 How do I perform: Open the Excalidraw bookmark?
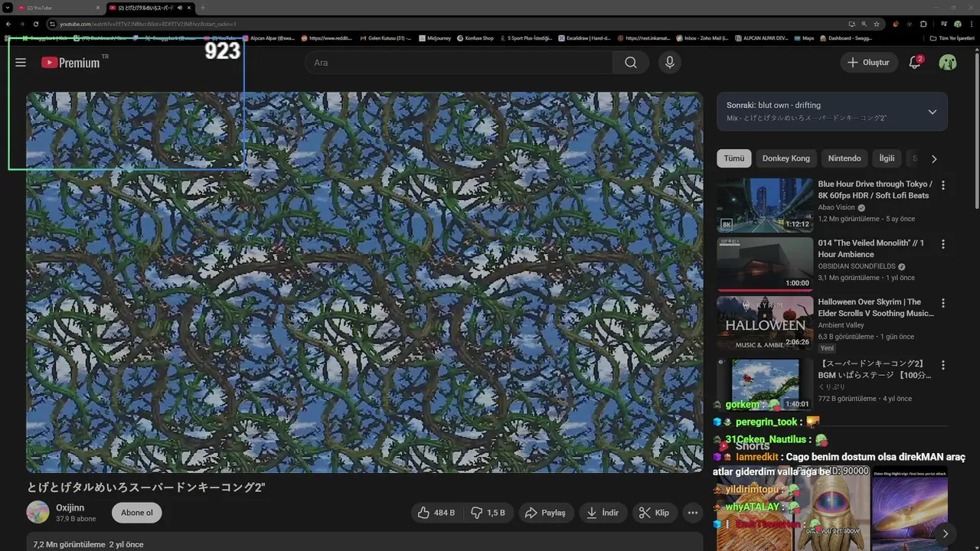pyautogui.click(x=584, y=37)
